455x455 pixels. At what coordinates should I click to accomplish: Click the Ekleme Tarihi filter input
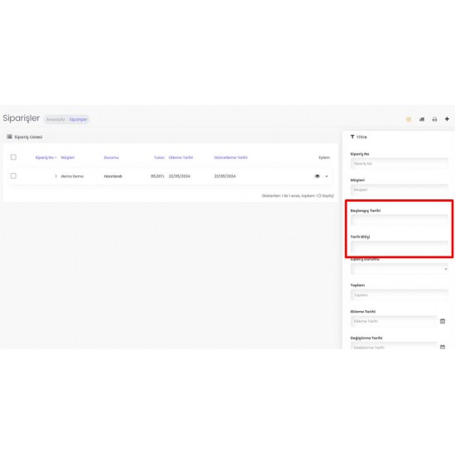(x=394, y=321)
